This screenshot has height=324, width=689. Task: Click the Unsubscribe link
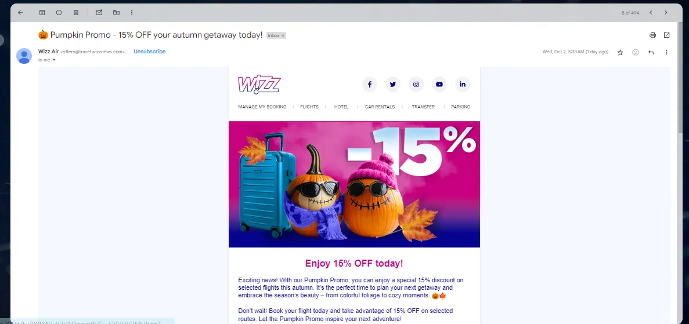pyautogui.click(x=149, y=52)
